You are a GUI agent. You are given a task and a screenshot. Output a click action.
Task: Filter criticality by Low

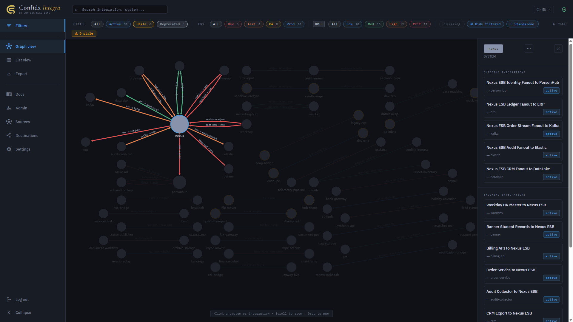[353, 24]
